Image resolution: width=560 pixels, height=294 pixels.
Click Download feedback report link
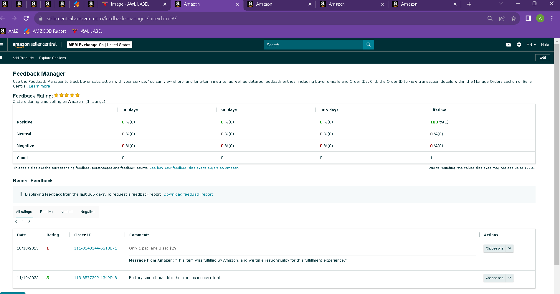click(188, 194)
